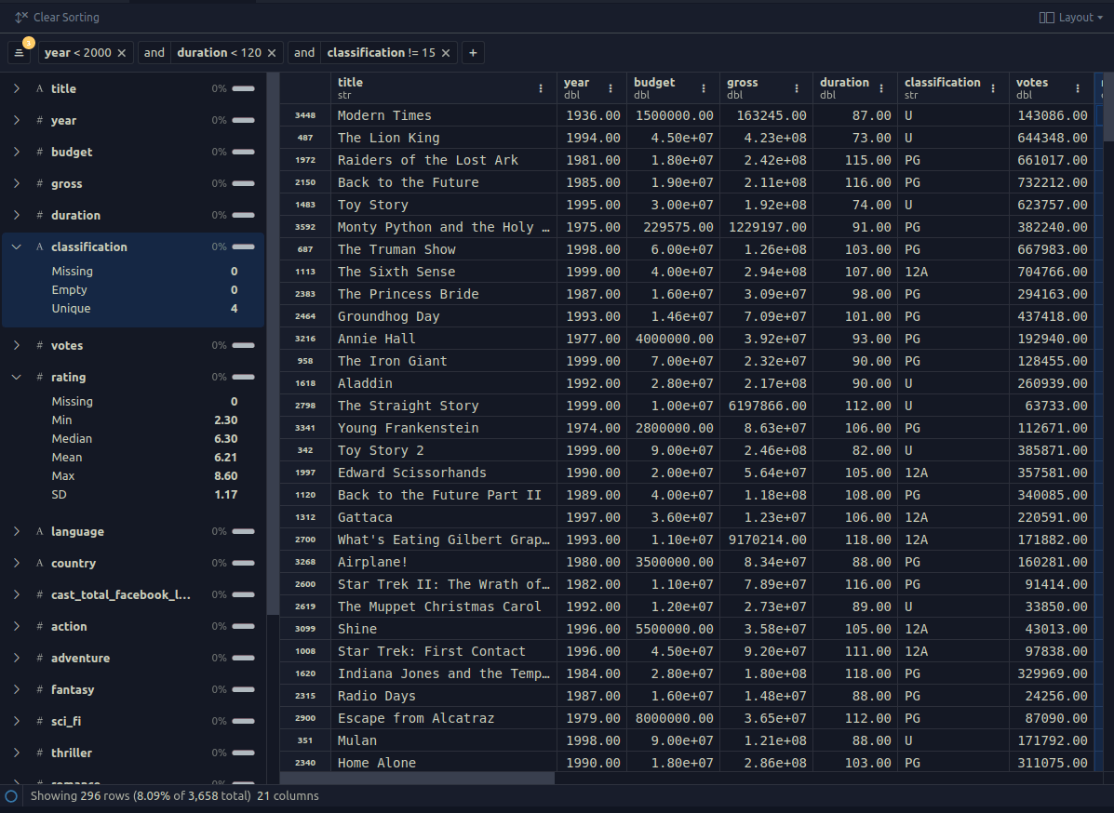Toggle the 'and' operator before duration filter
1114x813 pixels.
pyautogui.click(x=154, y=53)
